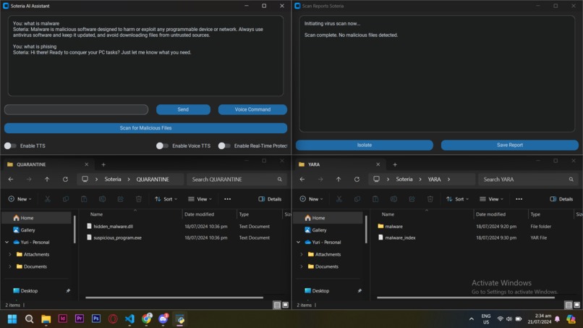The height and width of the screenshot is (328, 583).
Task: Expand Documents in QUARANTINE navigation pane
Action: [x=10, y=266]
